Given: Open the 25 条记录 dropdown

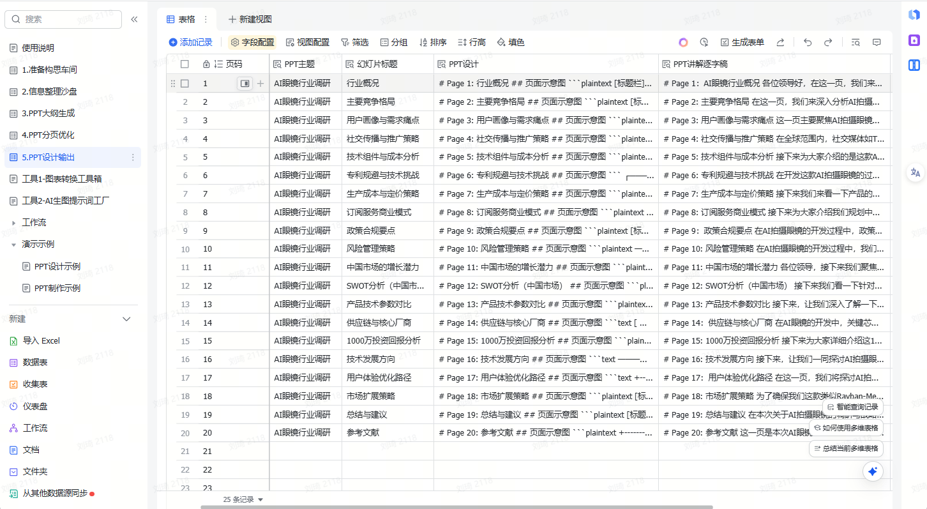Looking at the screenshot, I should point(243,499).
